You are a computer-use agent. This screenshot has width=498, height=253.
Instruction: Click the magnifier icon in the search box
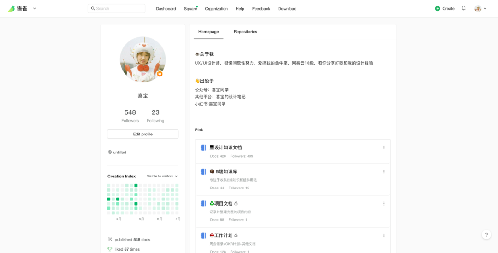coord(93,9)
